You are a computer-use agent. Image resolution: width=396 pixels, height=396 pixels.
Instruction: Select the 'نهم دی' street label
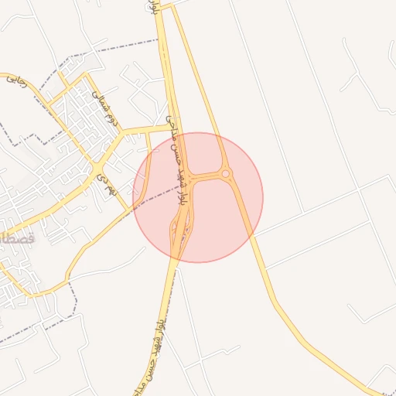(107, 185)
